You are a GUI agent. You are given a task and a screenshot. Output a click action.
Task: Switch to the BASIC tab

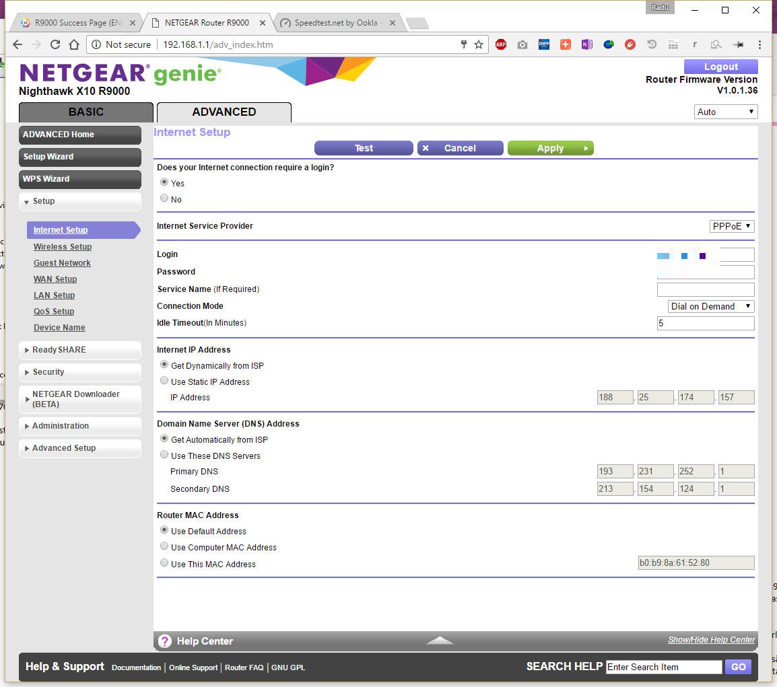point(86,112)
